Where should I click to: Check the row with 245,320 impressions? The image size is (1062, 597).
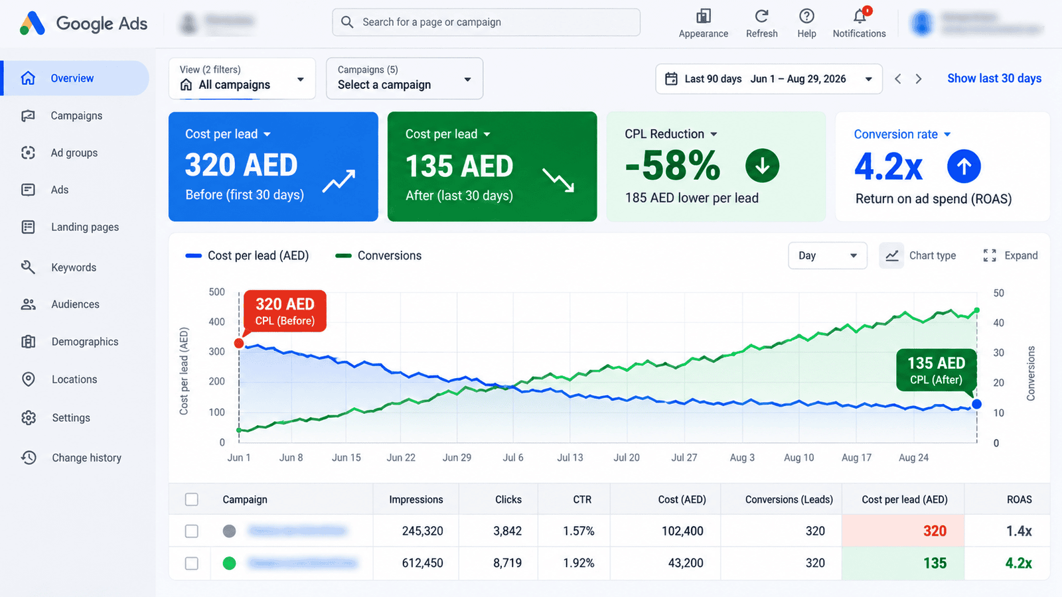point(192,531)
